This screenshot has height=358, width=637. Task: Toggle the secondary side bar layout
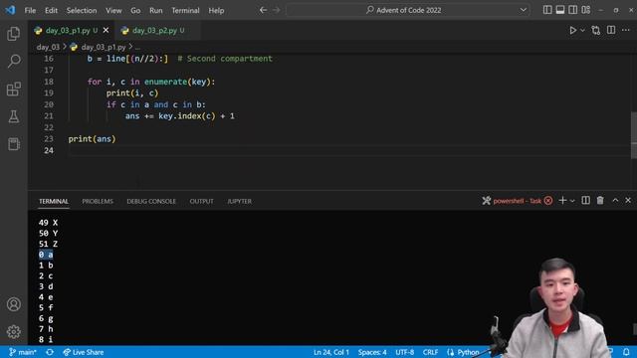point(573,10)
